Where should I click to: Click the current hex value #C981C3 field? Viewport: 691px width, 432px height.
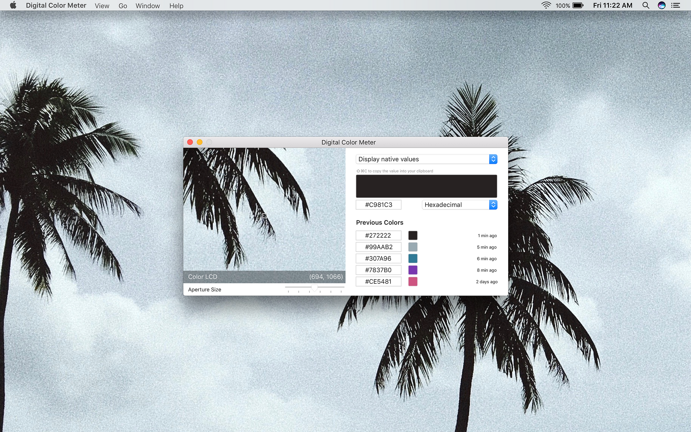(379, 205)
